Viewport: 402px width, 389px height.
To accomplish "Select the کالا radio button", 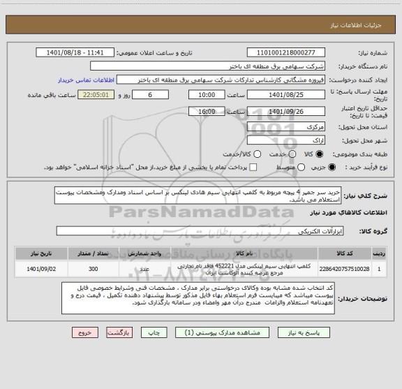I will pos(320,154).
